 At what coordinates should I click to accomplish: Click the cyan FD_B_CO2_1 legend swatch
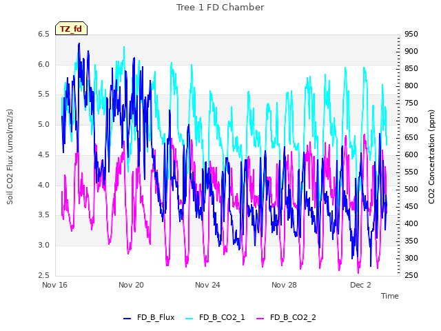coord(189,319)
